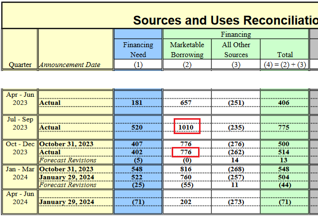
Task: Select the (251) all other sources cell
Action: (236, 103)
